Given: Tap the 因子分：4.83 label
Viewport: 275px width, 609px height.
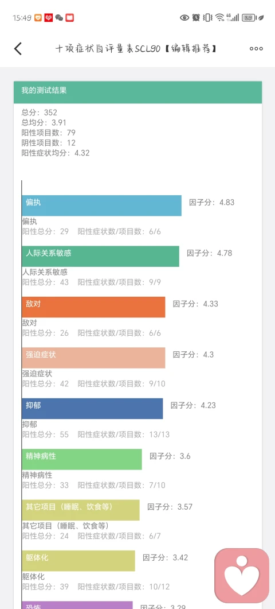Looking at the screenshot, I should click(212, 203).
